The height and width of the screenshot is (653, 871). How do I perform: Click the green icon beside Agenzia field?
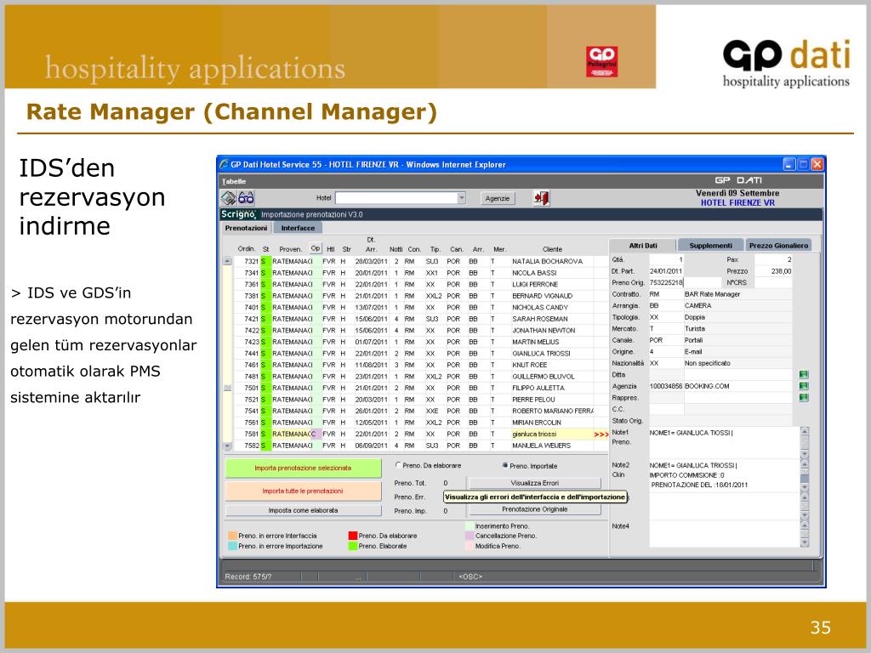803,386
